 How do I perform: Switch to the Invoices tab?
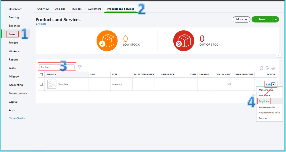tap(77, 9)
